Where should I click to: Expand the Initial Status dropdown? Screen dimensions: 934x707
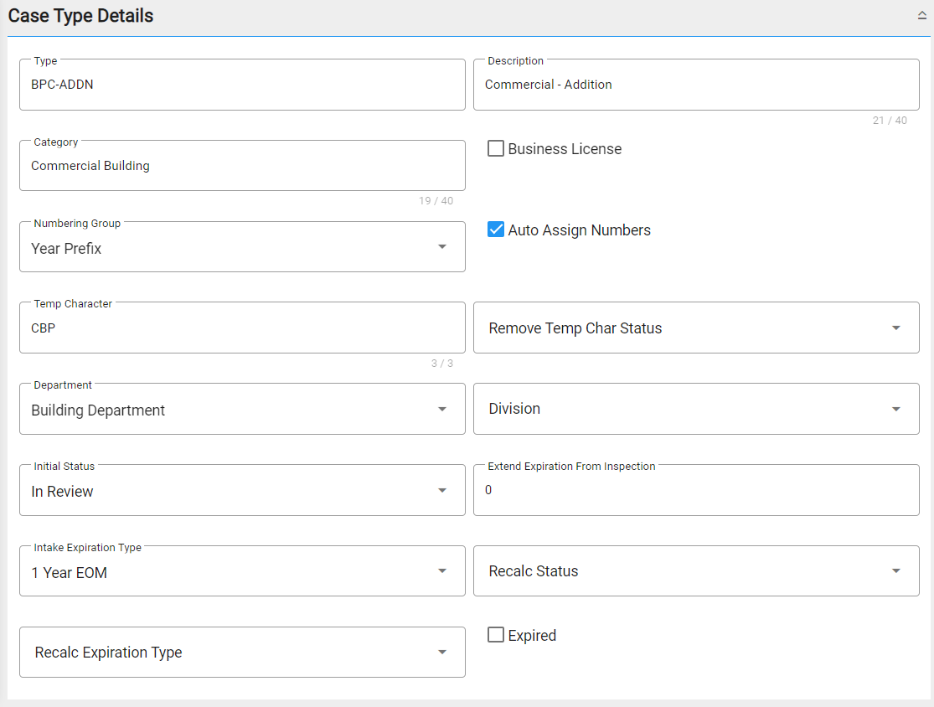[x=443, y=490]
